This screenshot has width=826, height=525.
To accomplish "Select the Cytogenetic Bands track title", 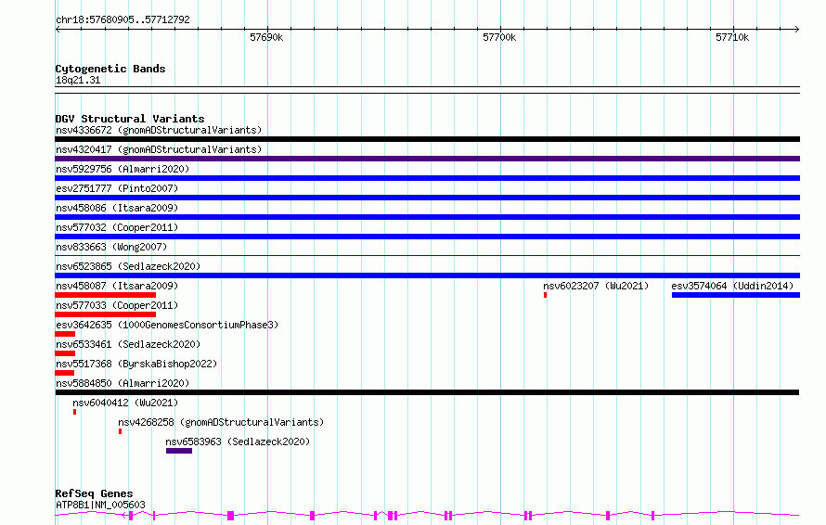I will (x=110, y=69).
